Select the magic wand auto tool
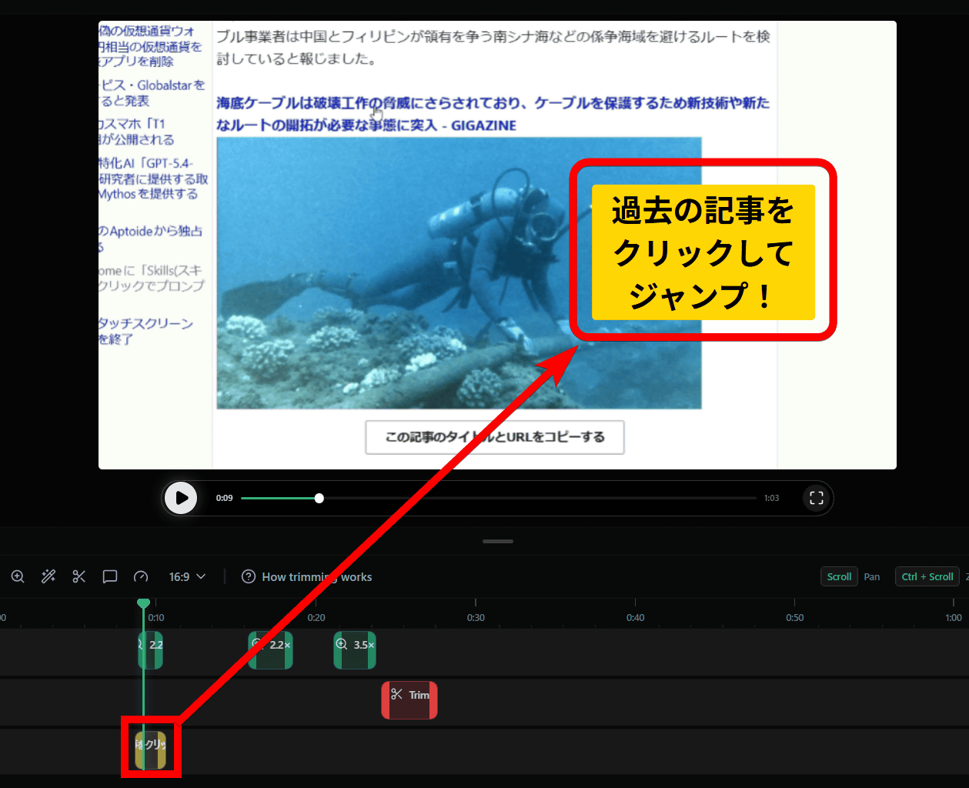The image size is (969, 788). (x=48, y=576)
